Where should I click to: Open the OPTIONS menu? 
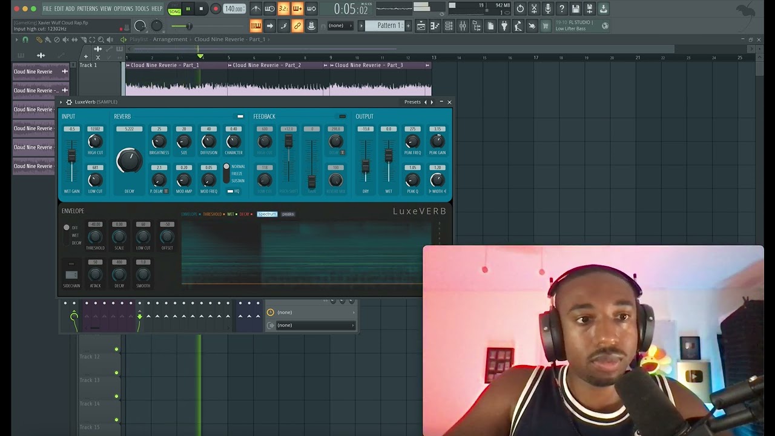coord(123,8)
